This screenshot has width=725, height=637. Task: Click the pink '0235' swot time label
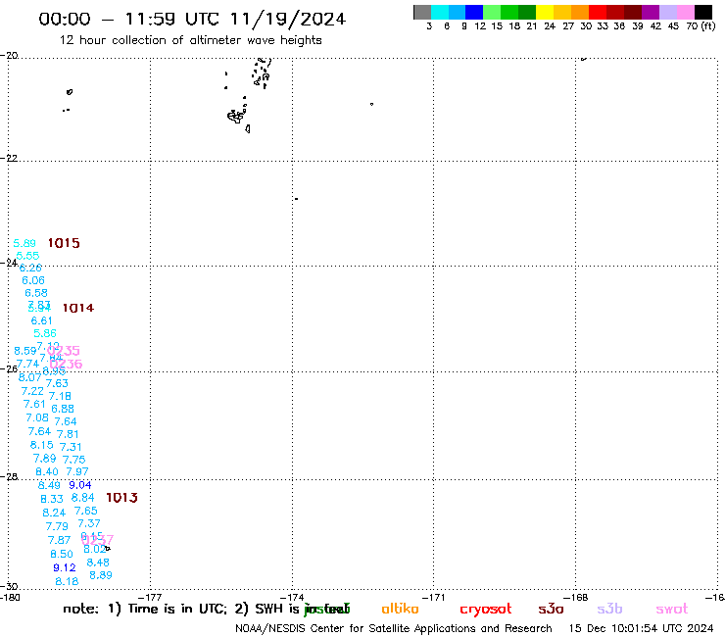[64, 351]
